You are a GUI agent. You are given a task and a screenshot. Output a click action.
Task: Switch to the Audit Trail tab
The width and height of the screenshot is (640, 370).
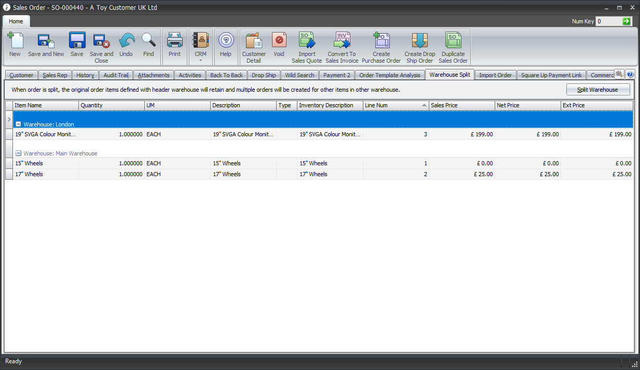(x=116, y=75)
